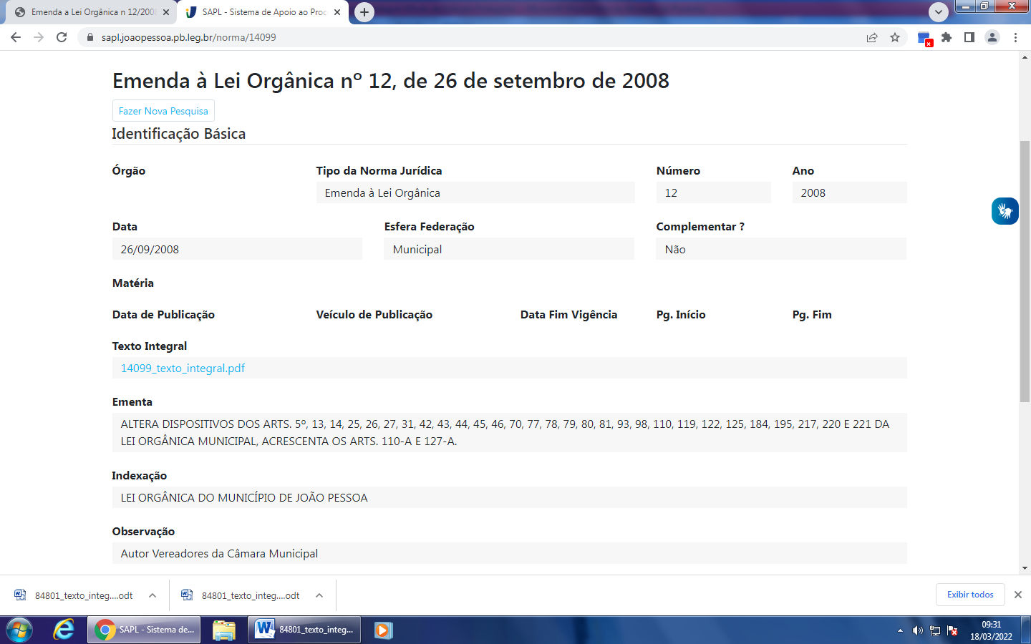Screen dimensions: 1031x644
Task: Open the Chrome profile avatar
Action: 992,37
